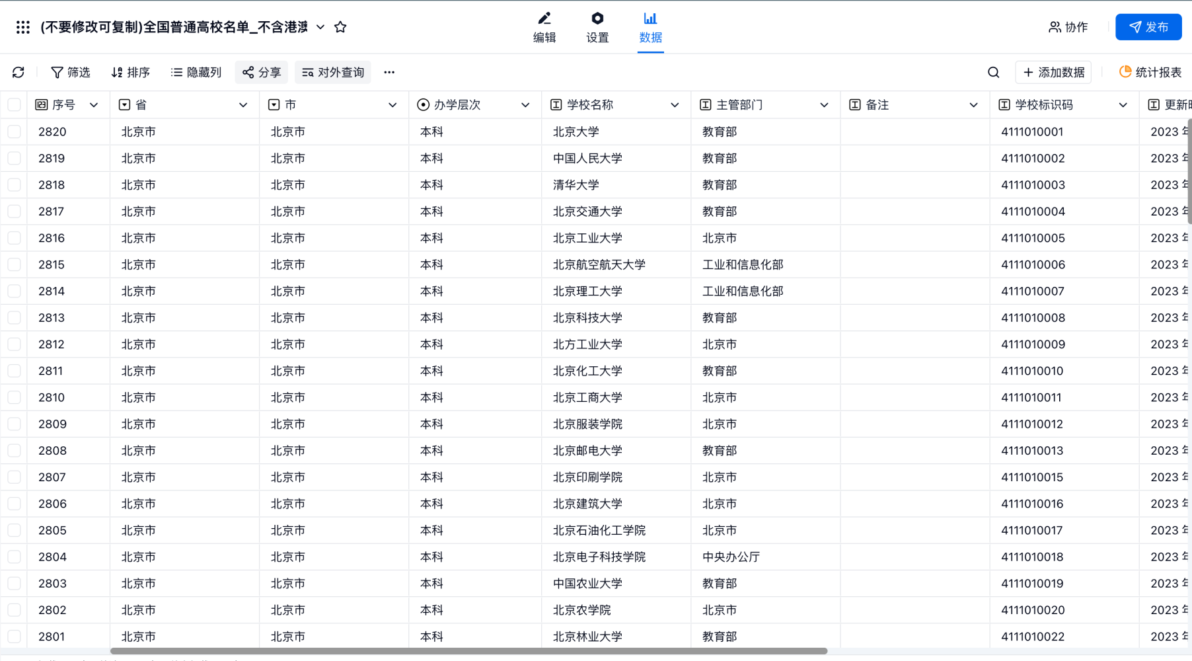1192x661 pixels.
Task: Check the row 2801 checkbox
Action: 14,637
